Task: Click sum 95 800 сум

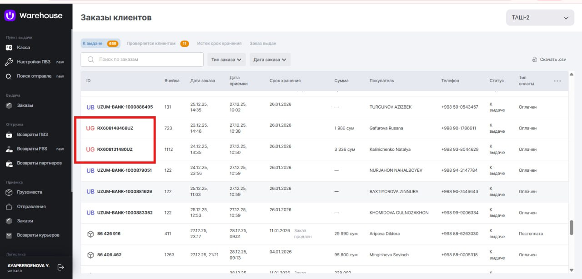Action: (x=346, y=255)
